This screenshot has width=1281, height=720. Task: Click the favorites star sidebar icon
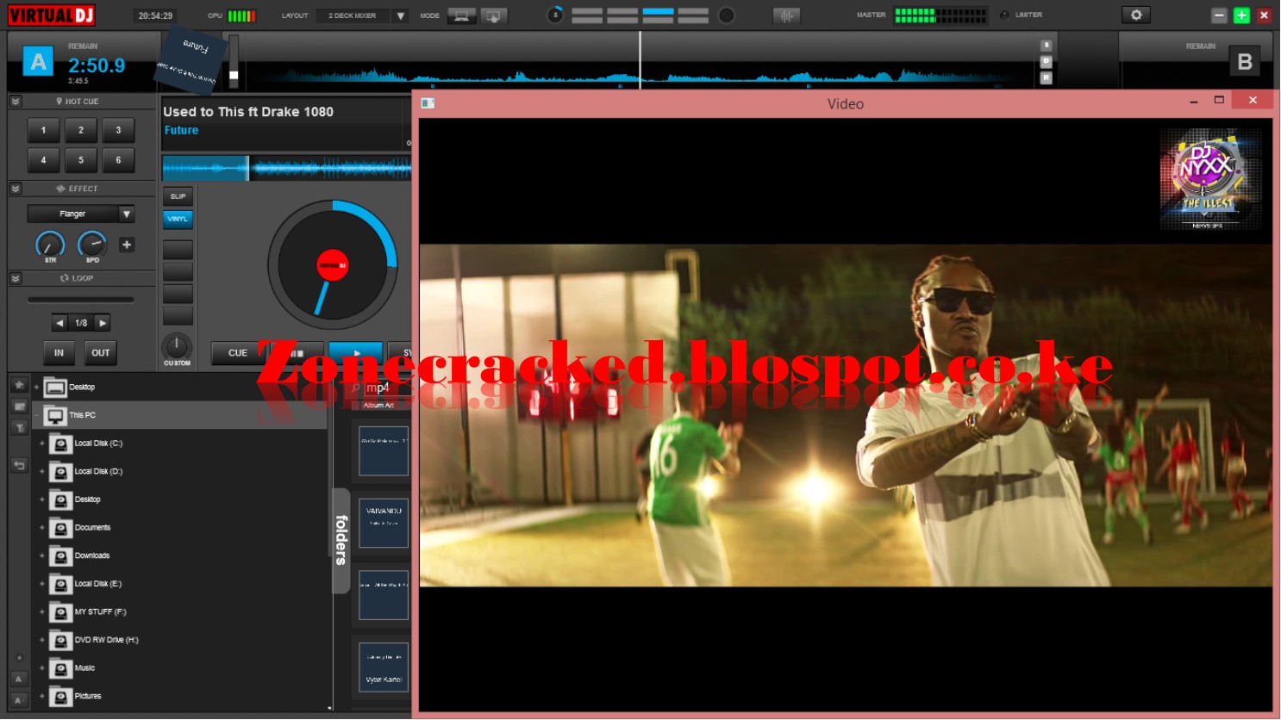coord(19,385)
